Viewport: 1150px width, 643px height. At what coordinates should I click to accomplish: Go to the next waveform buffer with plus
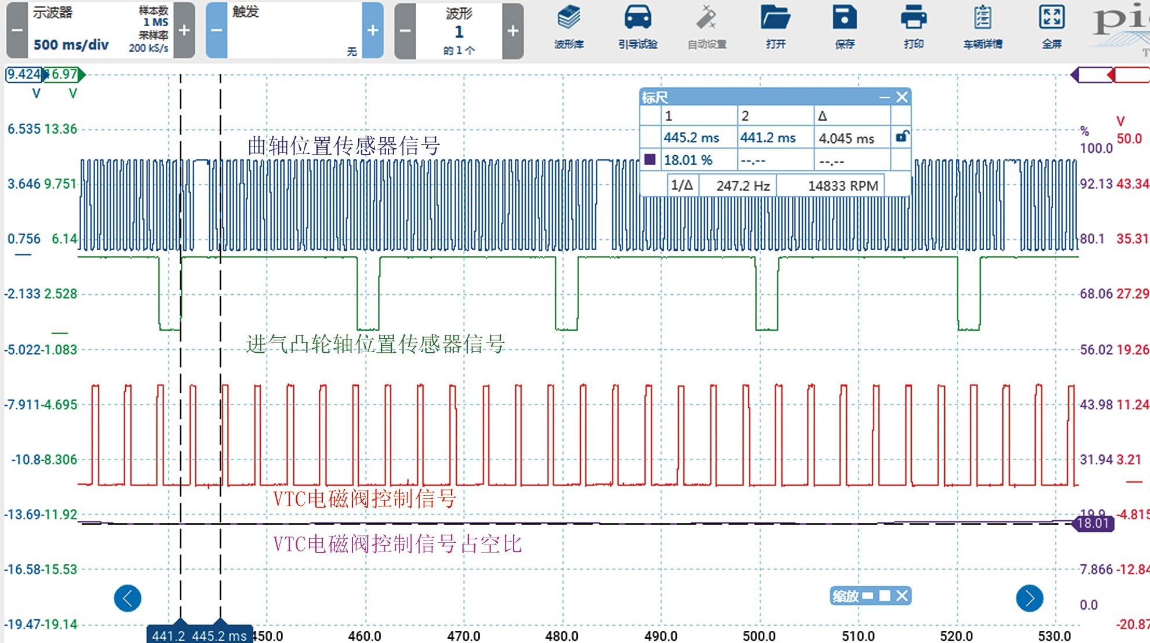[x=513, y=30]
